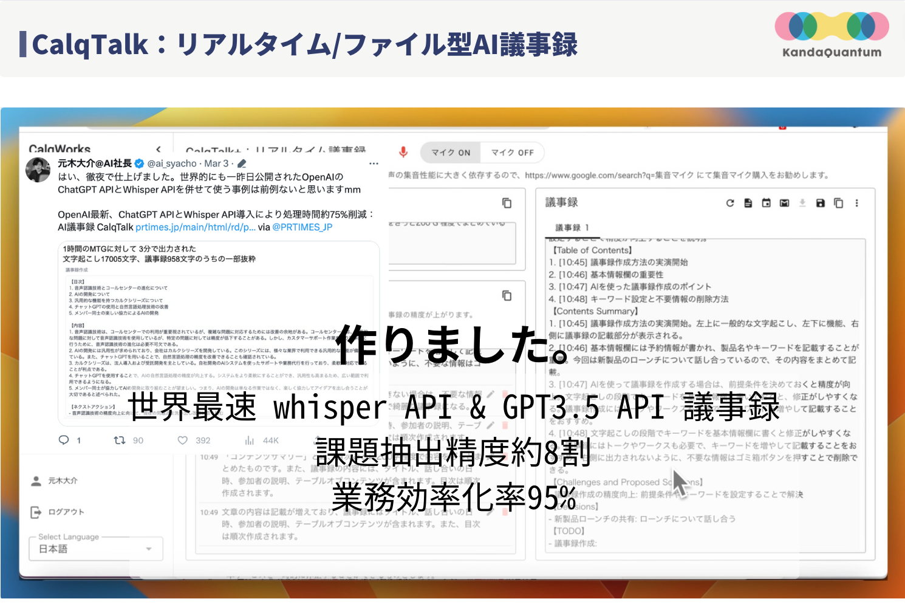Click the red microphone icon
This screenshot has width=905, height=610.
[405, 152]
